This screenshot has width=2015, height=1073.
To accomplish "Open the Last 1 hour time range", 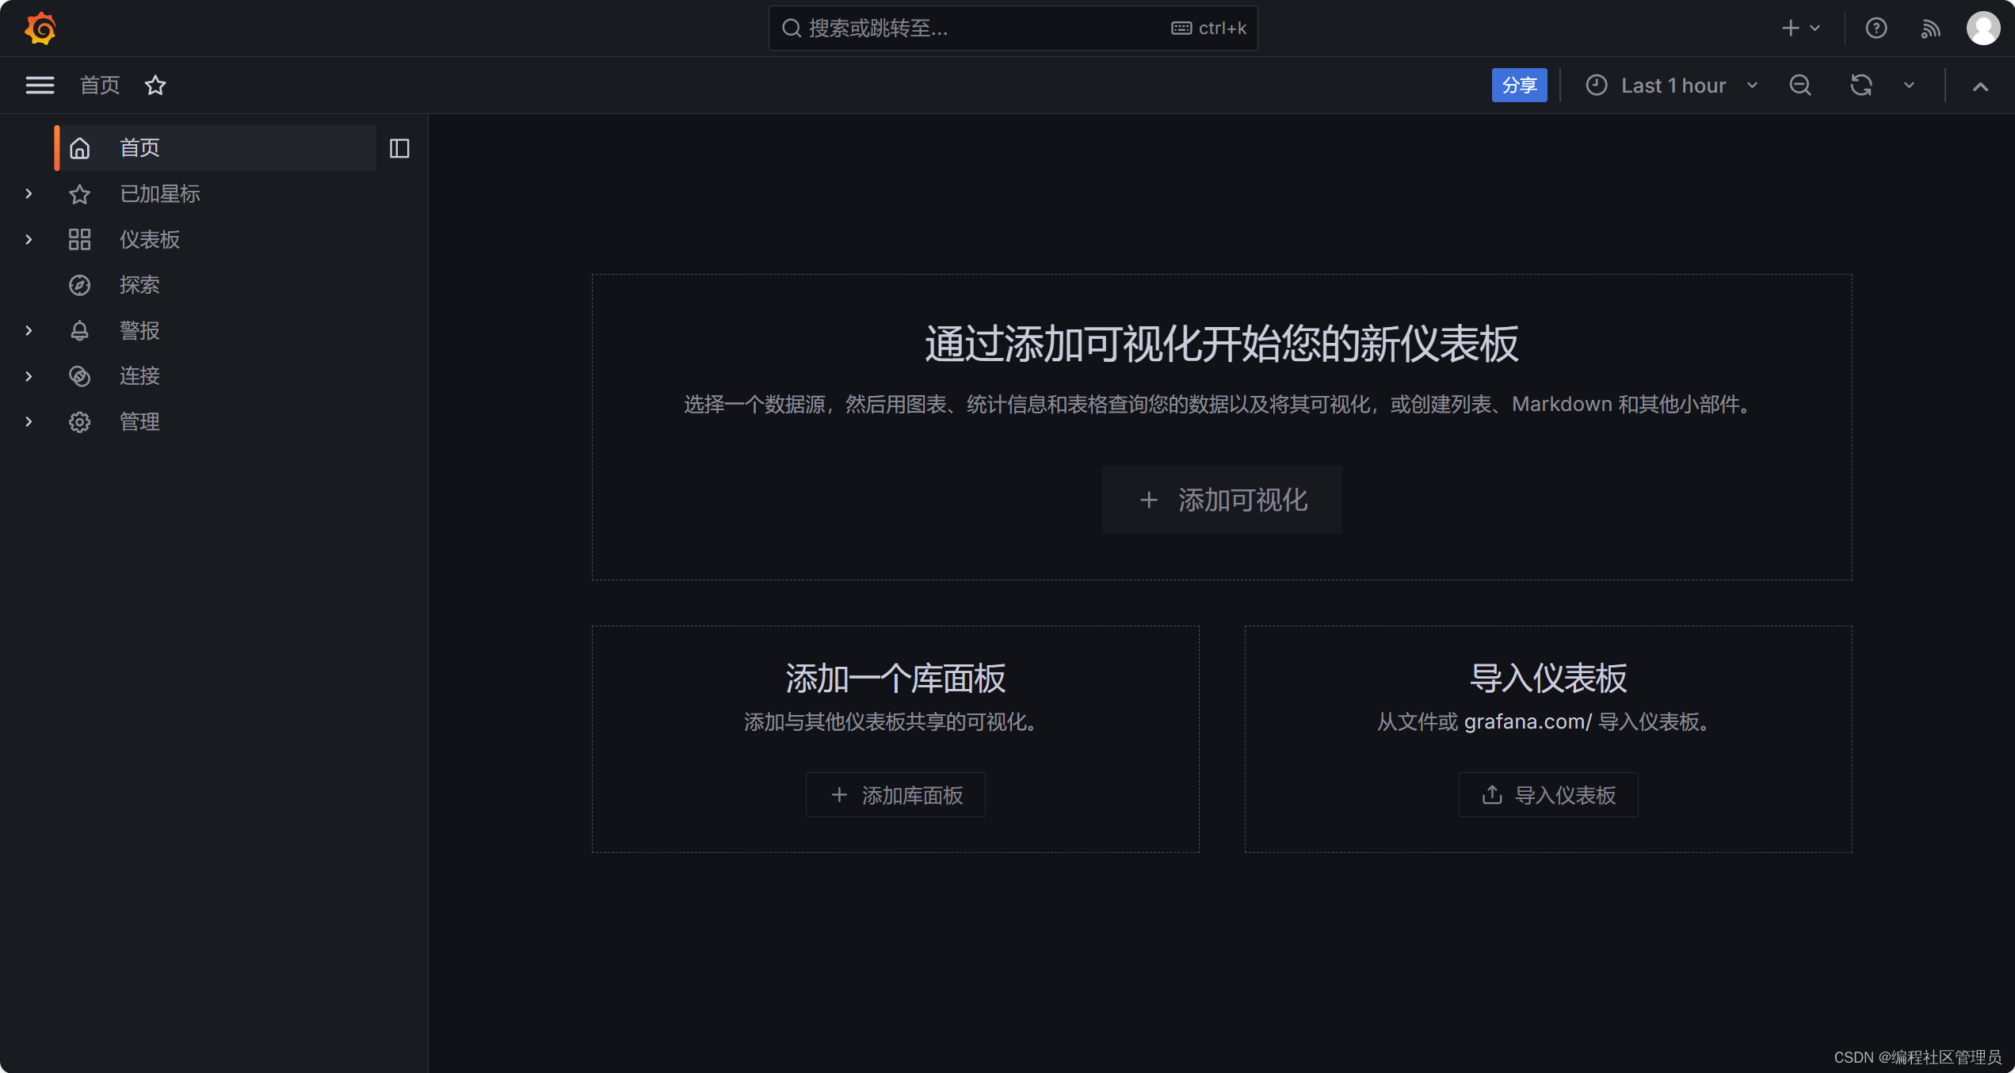I will click(x=1673, y=86).
